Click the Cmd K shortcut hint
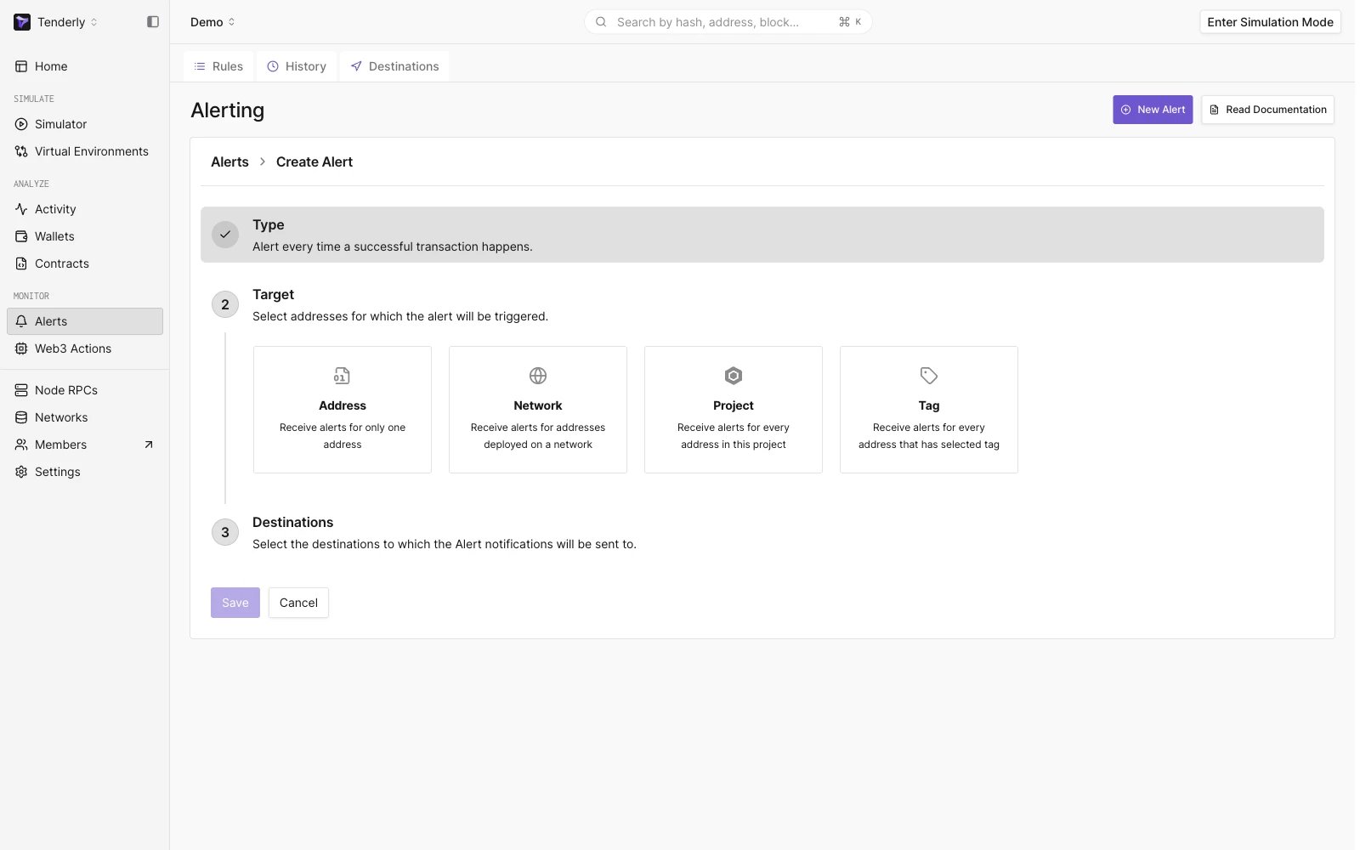Screen dimensions: 1360x850 850,22
